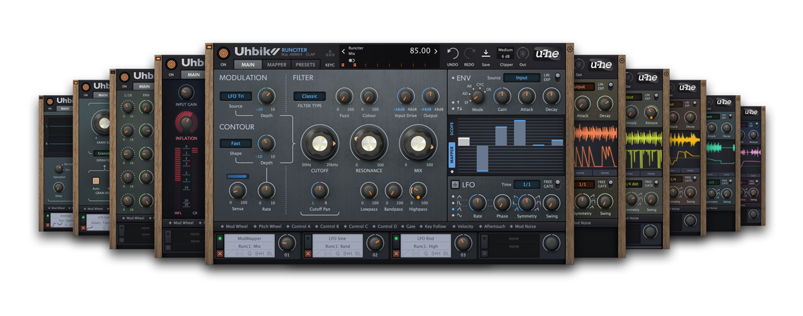Viewport: 803px width, 316px height.
Task: Click the plus icon beside LFO
Action: click(x=455, y=184)
